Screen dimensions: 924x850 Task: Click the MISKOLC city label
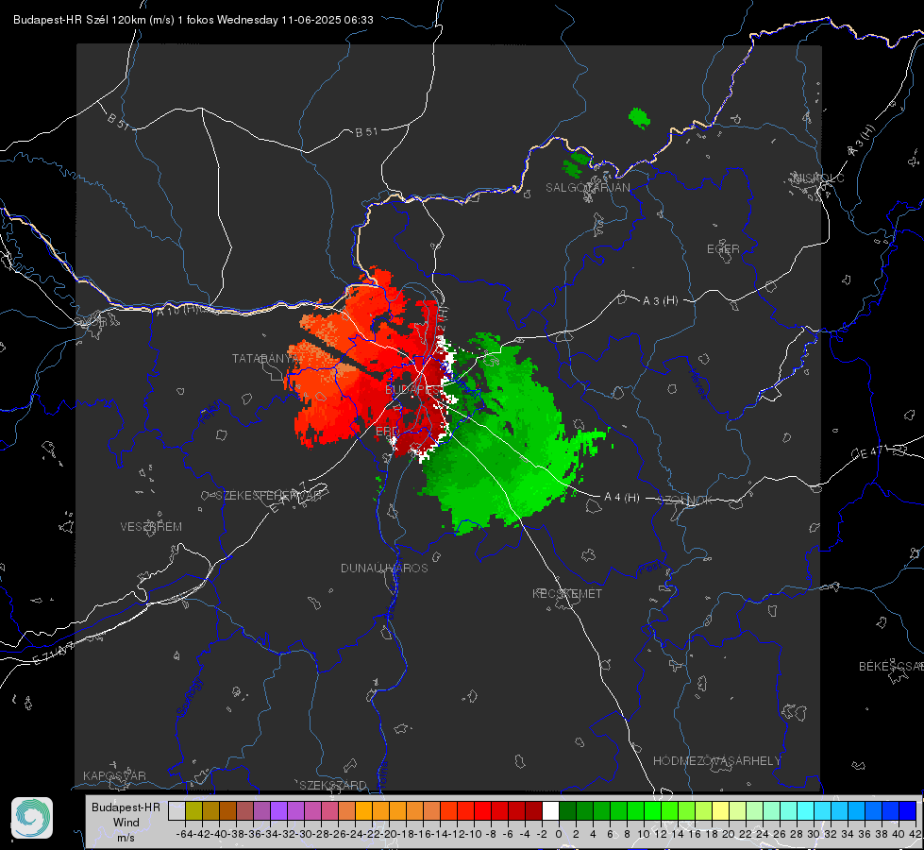pos(818,178)
